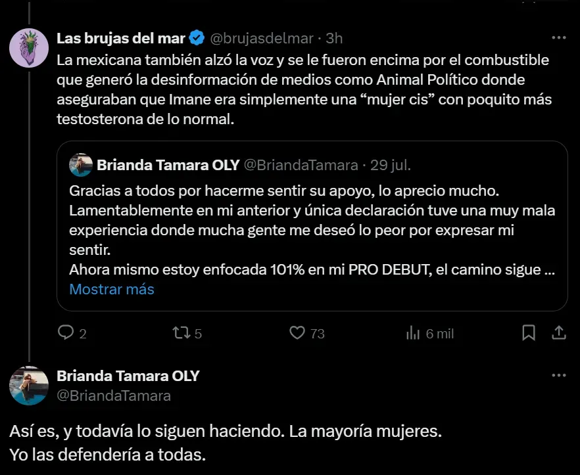Screen dimensions: 580x475
Task: Bookmark the Las brujas del mar tweet
Action: click(x=528, y=333)
